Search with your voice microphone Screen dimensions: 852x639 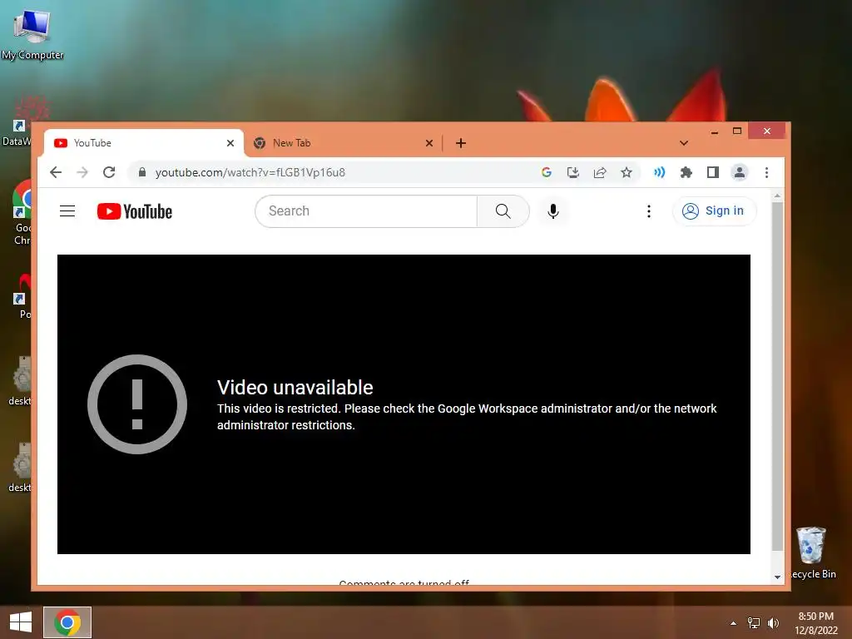point(553,211)
